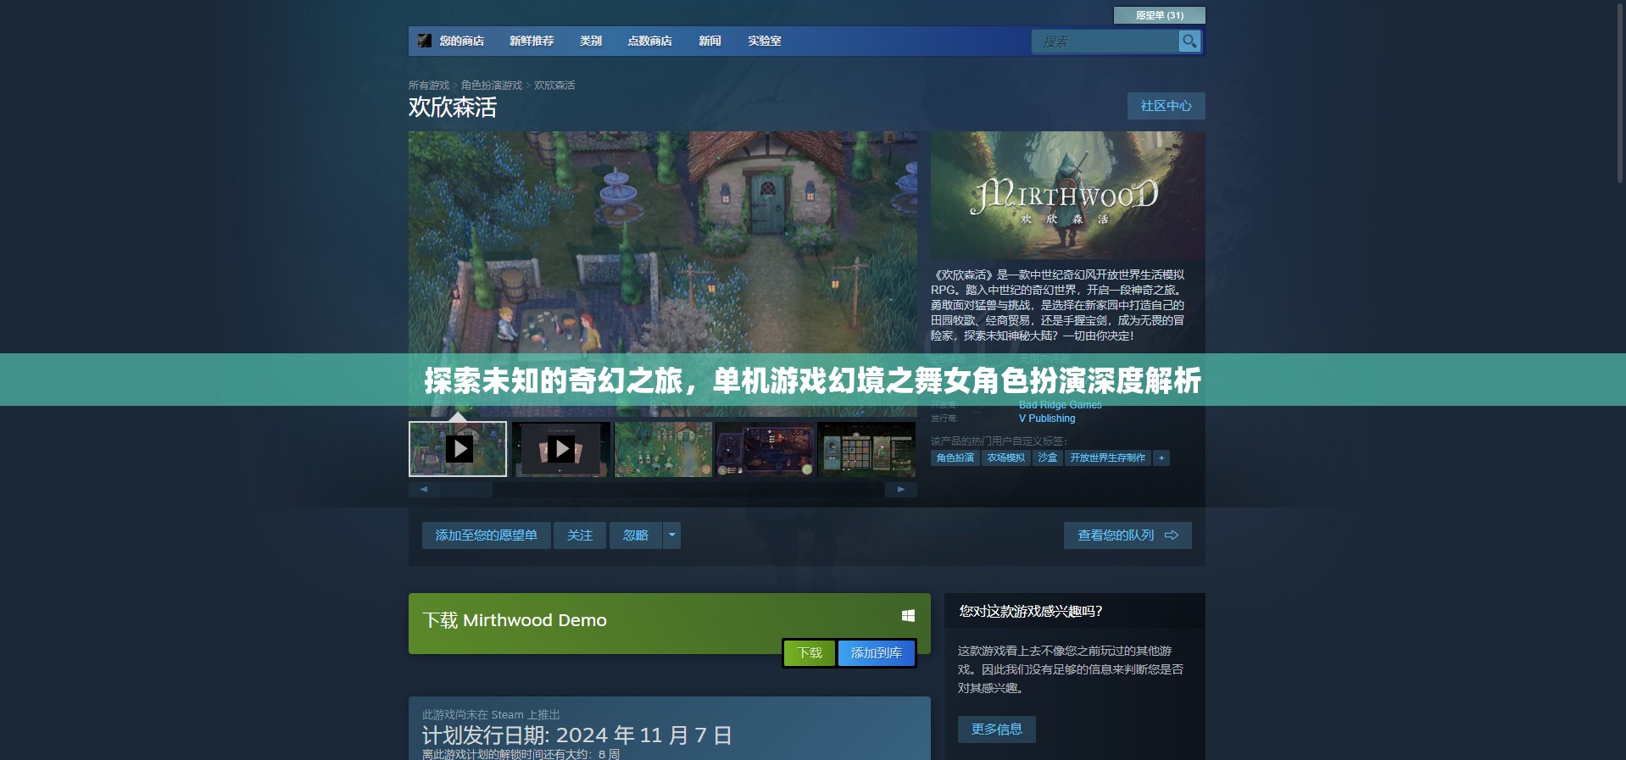The image size is (1626, 760).
Task: Click the Mirthwood header capsule image
Action: click(1068, 195)
